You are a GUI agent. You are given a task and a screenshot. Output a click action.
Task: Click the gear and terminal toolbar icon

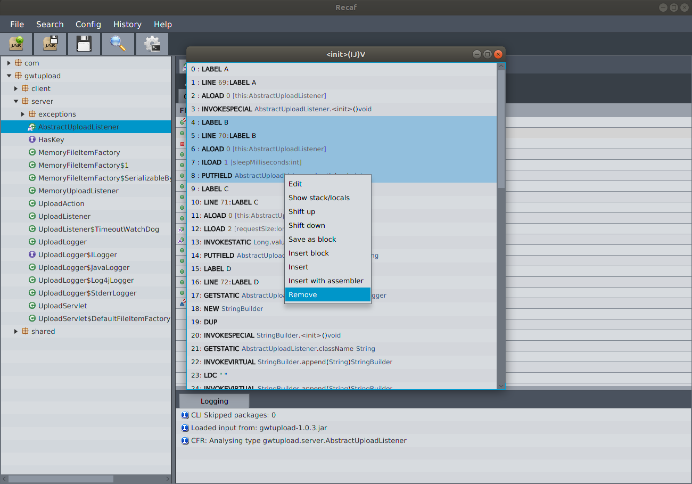[x=152, y=44]
